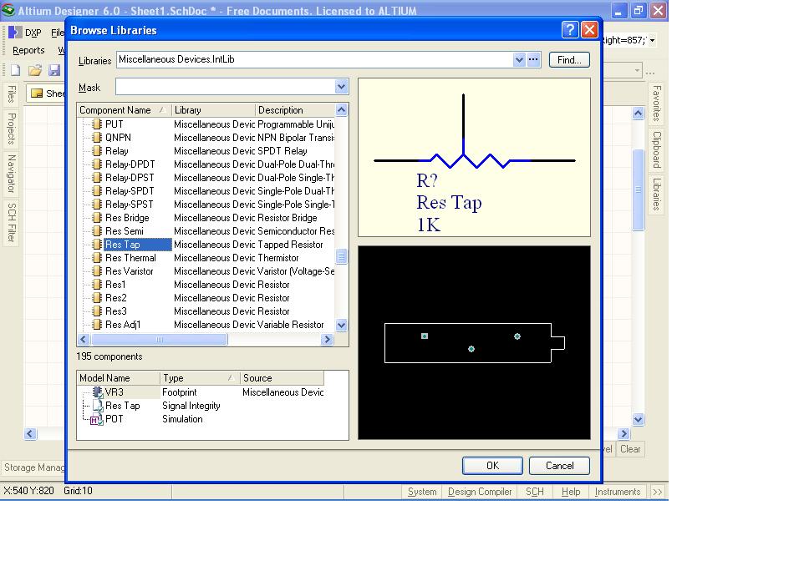The width and height of the screenshot is (794, 576).
Task: Click the help question mark in dialog title
Action: click(570, 30)
